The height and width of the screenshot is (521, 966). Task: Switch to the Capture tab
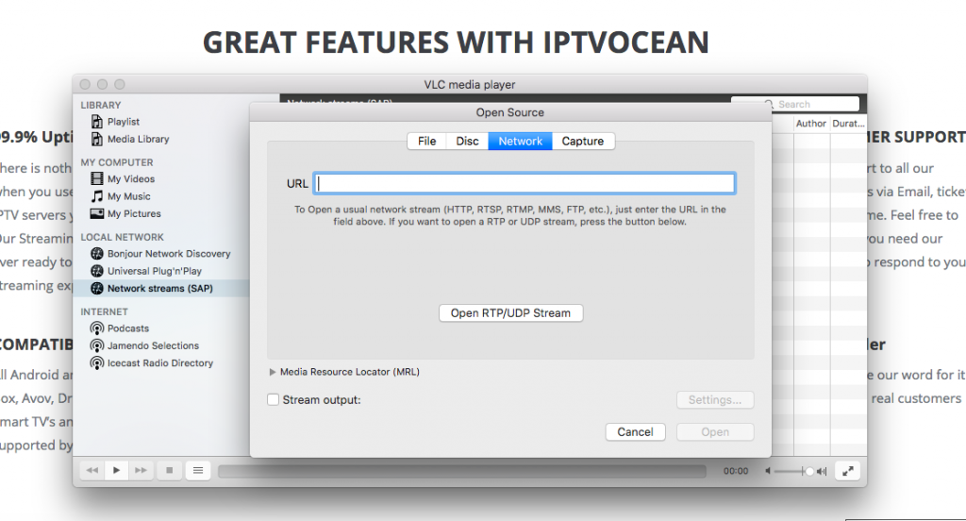[583, 142]
